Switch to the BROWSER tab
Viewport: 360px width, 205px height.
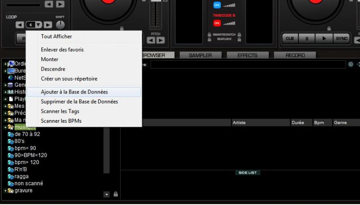point(158,55)
